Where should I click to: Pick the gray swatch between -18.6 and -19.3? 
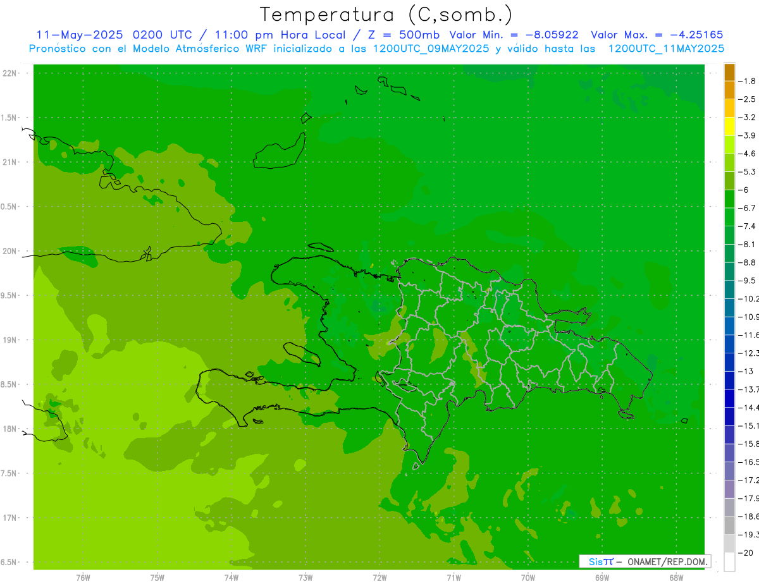[x=729, y=525]
